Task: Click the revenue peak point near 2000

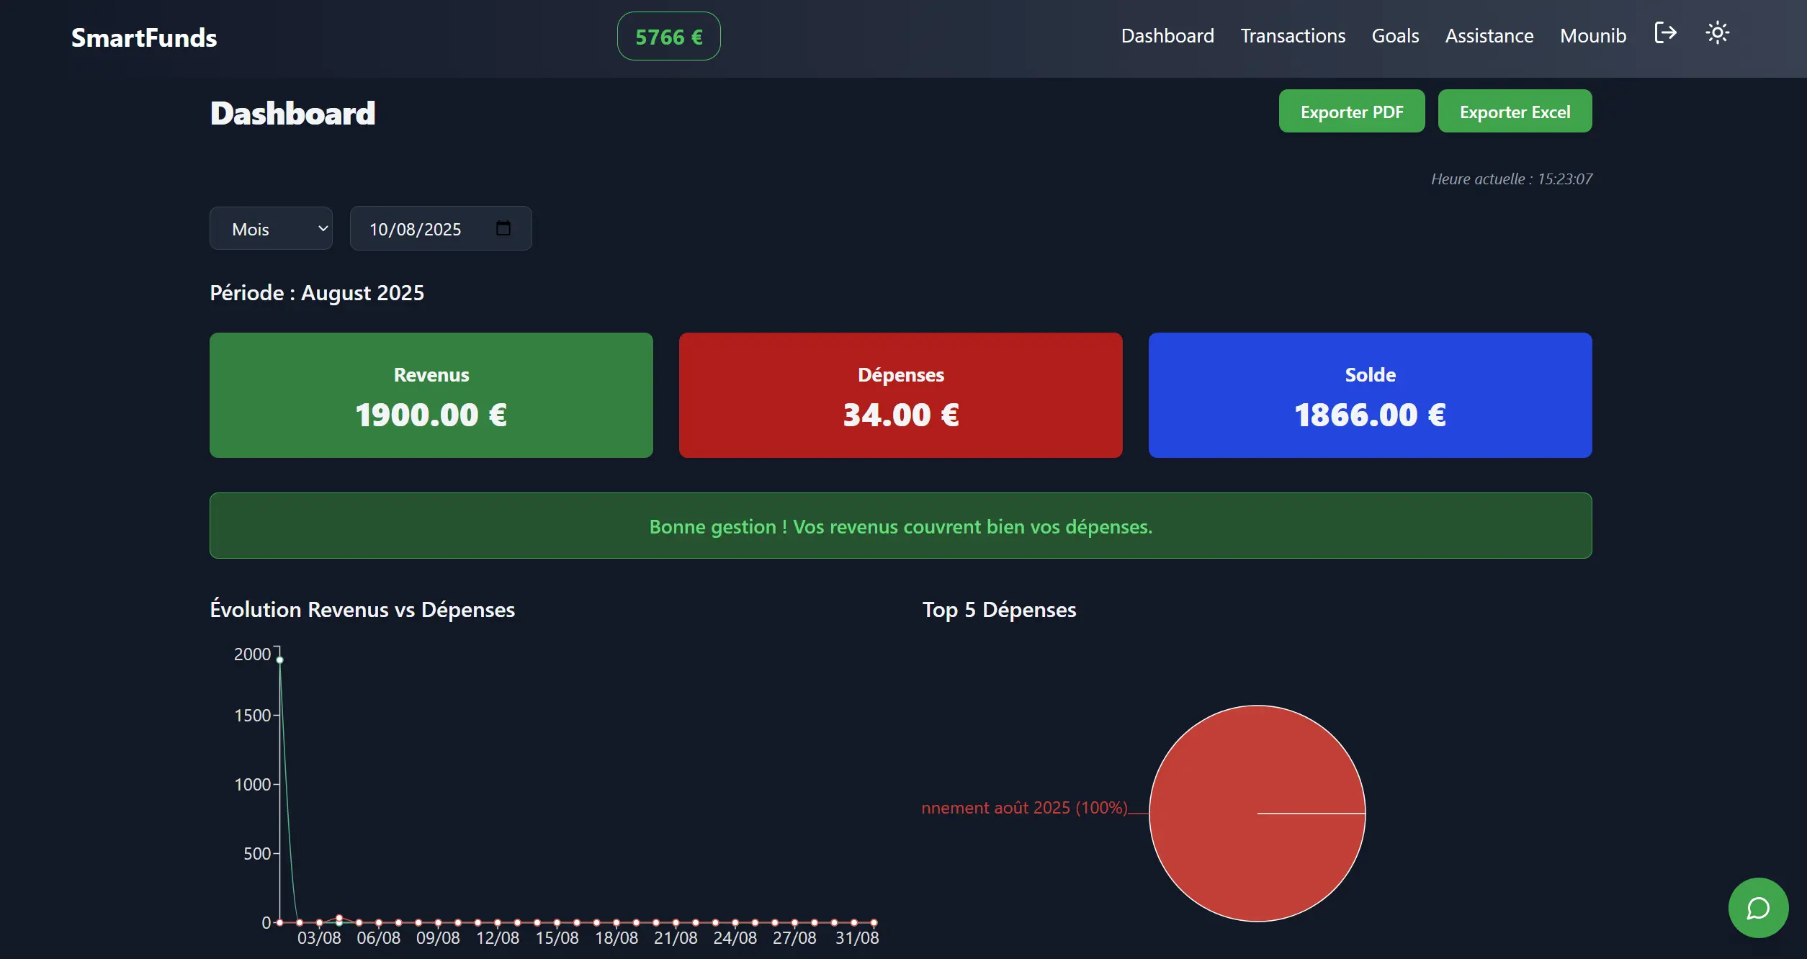Action: click(x=280, y=659)
